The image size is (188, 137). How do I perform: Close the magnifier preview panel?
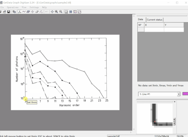point(174,102)
